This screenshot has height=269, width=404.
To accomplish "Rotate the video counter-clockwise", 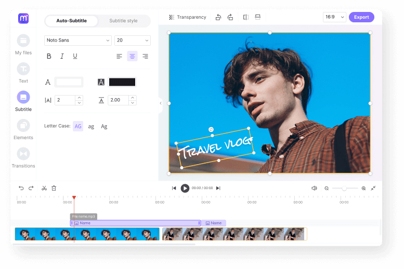I will [218, 17].
